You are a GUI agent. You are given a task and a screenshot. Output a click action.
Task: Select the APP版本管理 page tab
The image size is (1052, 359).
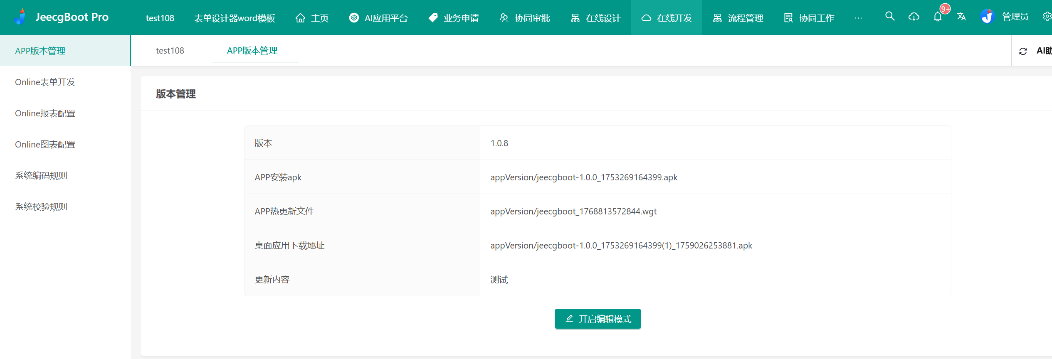pyautogui.click(x=252, y=51)
